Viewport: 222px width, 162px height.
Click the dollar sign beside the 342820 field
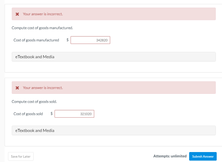point(67,40)
